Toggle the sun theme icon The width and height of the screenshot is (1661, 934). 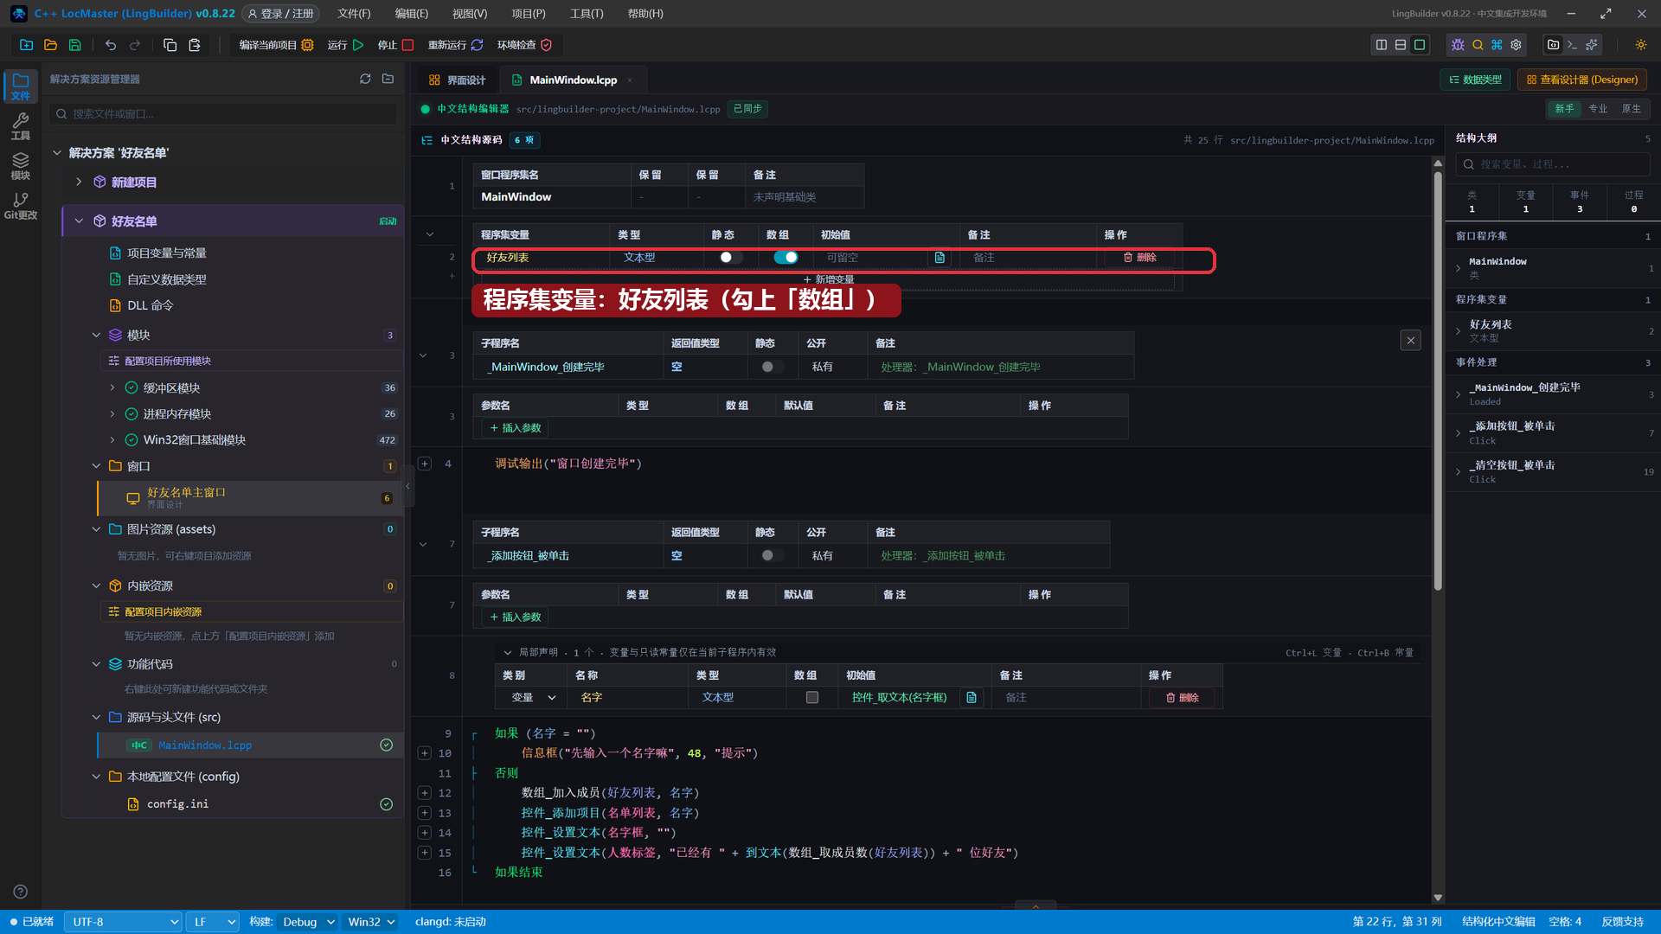pos(1641,45)
